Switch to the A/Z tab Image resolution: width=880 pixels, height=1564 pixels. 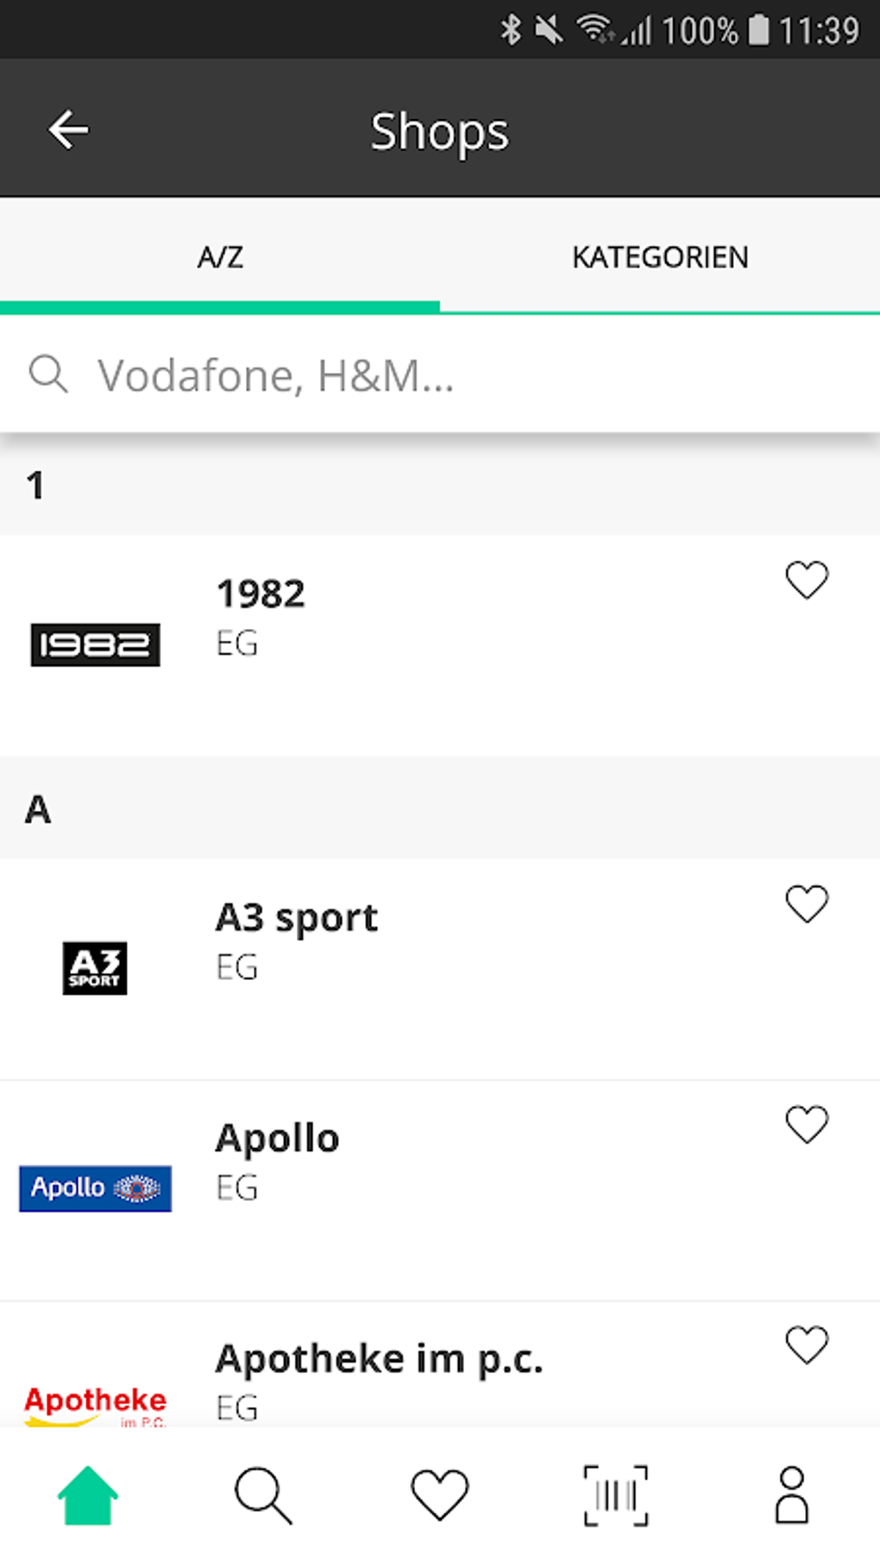(220, 257)
